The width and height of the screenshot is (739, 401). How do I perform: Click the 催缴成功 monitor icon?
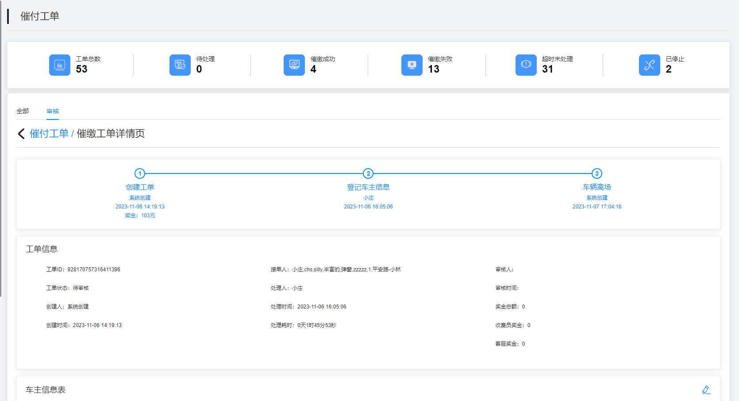point(294,65)
